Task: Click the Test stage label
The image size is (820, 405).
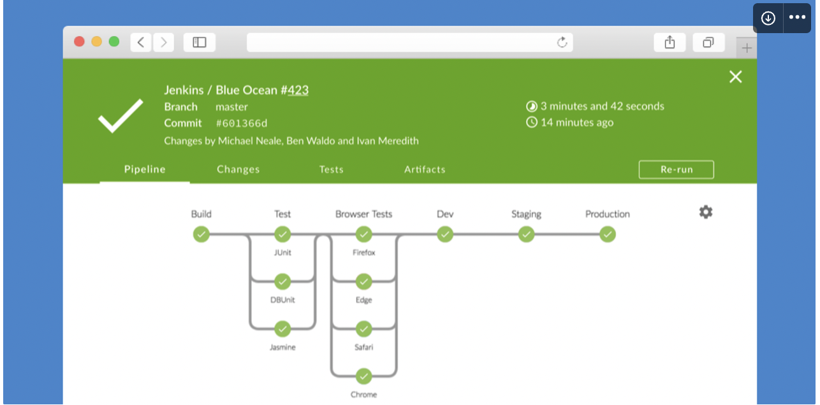Action: click(282, 214)
